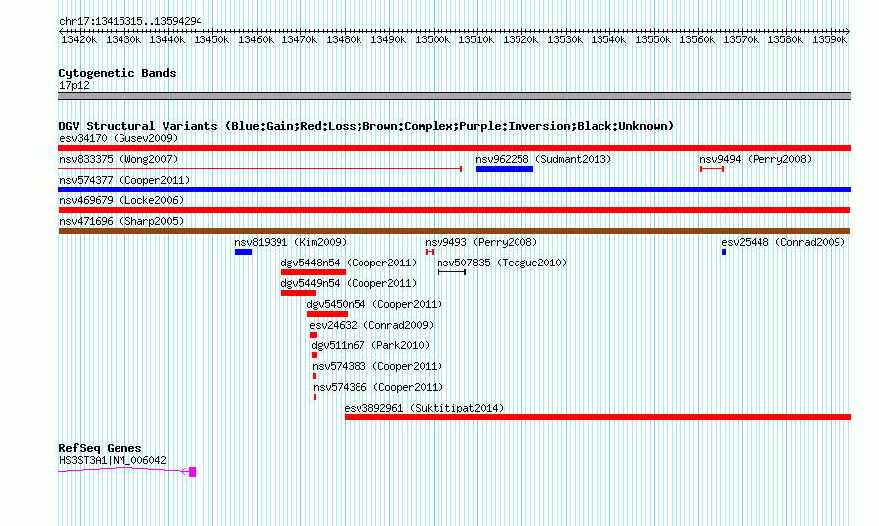The image size is (879, 526).
Task: Select the gray 17p12 cytogenetic band bar
Action: pos(454,96)
